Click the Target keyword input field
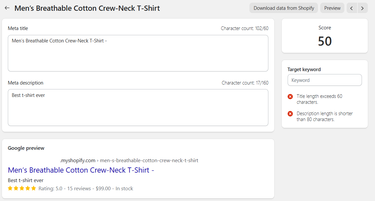375x201 pixels. tap(324, 80)
